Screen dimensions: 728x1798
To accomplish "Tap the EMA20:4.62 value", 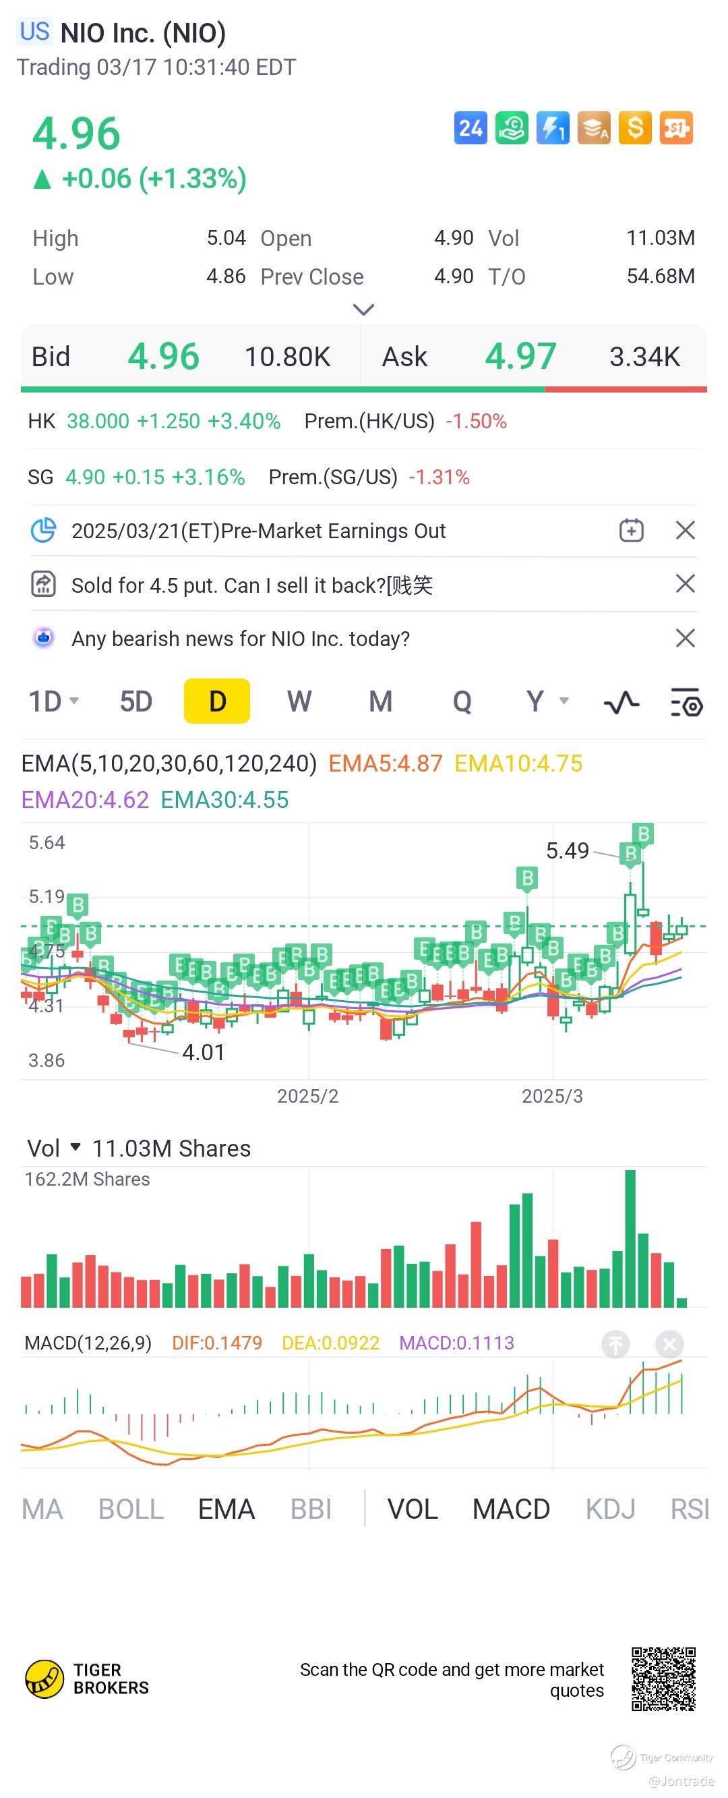I will [85, 800].
